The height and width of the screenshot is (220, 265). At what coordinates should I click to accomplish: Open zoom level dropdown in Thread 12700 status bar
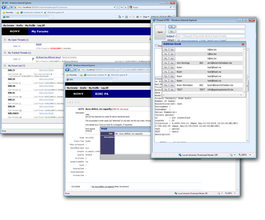[250, 155]
